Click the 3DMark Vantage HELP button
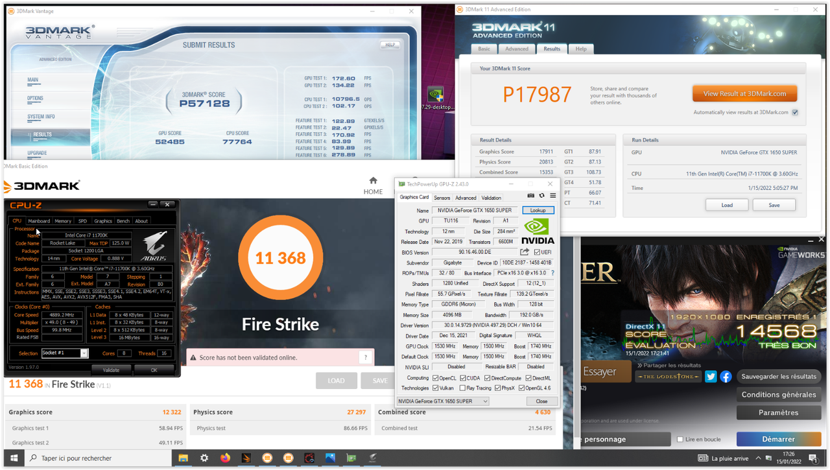 (390, 45)
